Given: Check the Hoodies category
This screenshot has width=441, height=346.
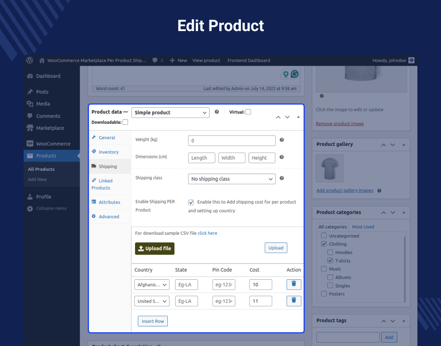Looking at the screenshot, I should [330, 252].
